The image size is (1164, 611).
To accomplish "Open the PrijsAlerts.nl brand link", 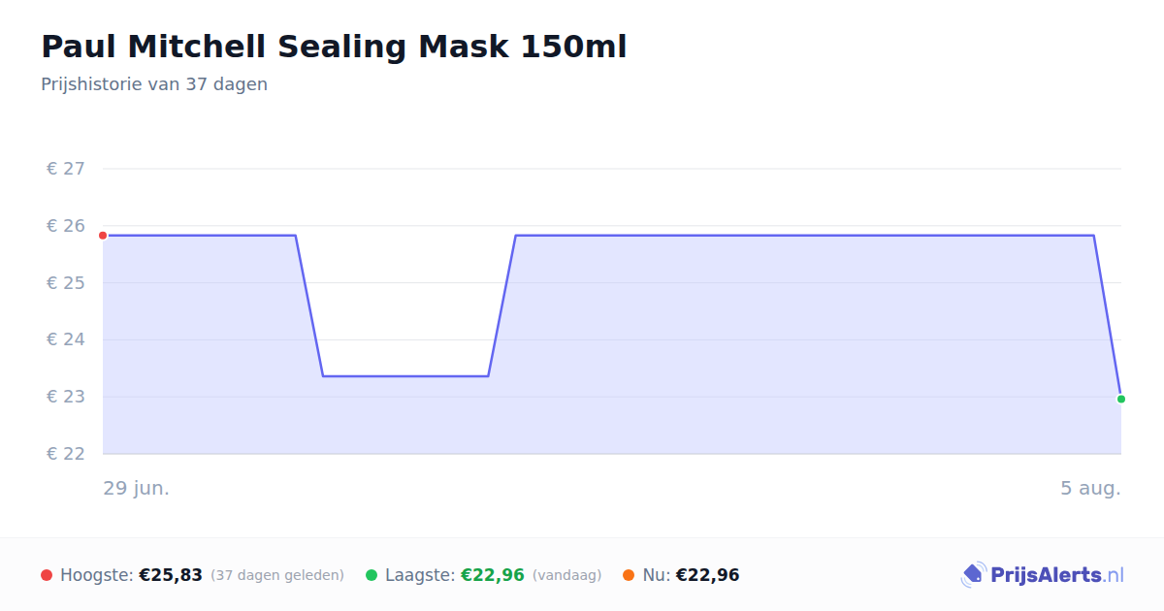I will tap(1042, 575).
